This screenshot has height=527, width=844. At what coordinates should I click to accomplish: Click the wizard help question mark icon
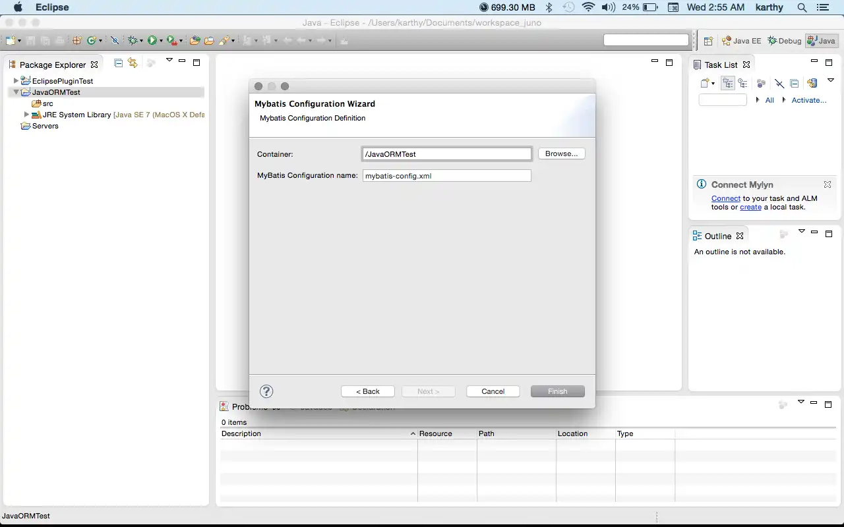266,391
